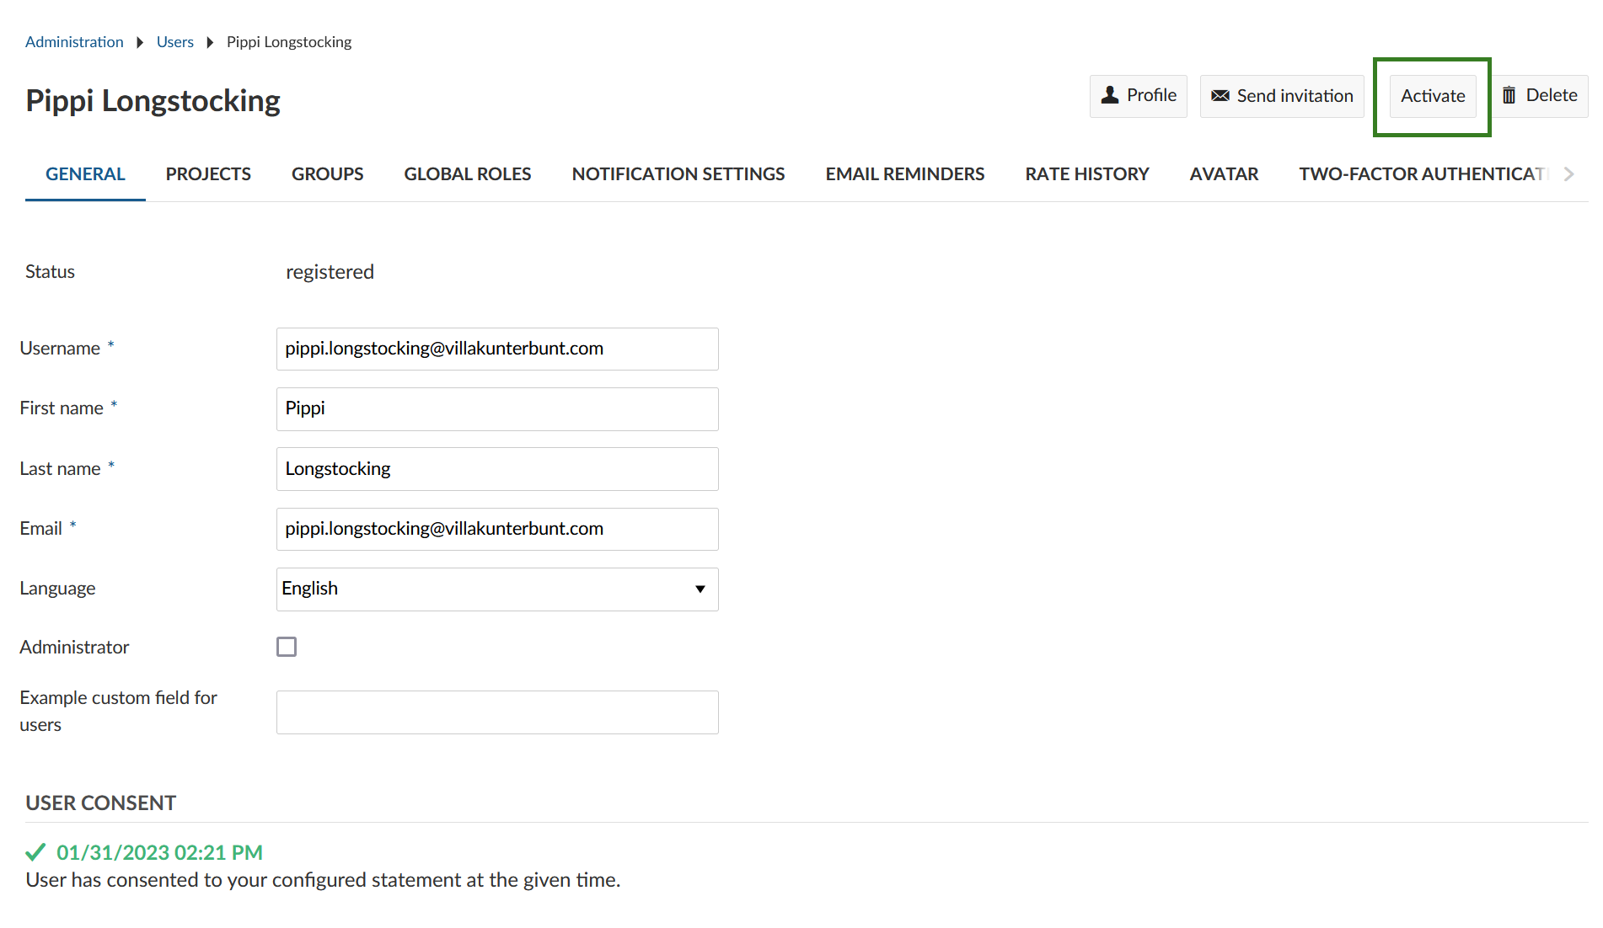Click the breadcrumb arrow after Users
This screenshot has width=1603, height=928.
point(208,41)
